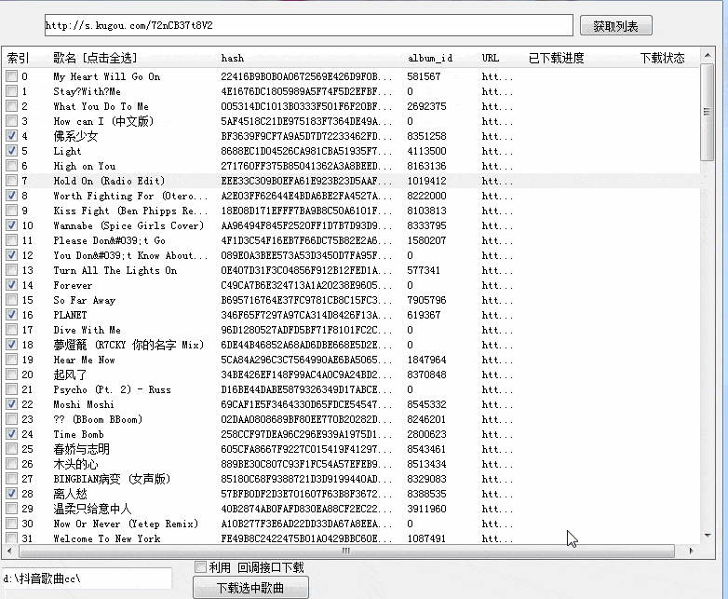Uncheck the box for Time Bomb

[x=11, y=434]
